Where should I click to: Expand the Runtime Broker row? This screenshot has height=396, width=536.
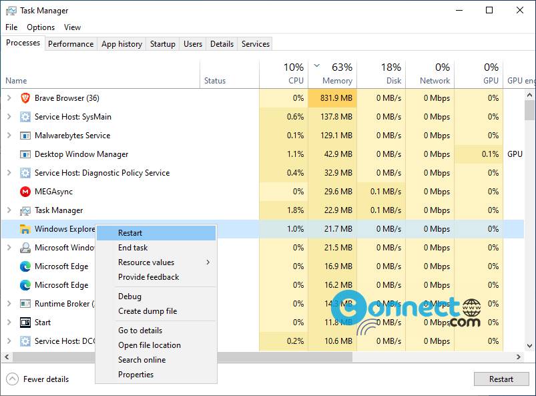(9, 304)
